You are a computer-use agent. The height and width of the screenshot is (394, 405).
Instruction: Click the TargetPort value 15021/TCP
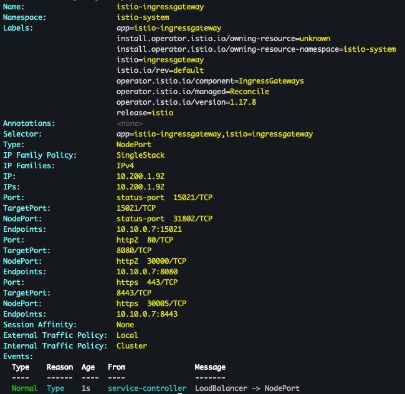pyautogui.click(x=136, y=208)
